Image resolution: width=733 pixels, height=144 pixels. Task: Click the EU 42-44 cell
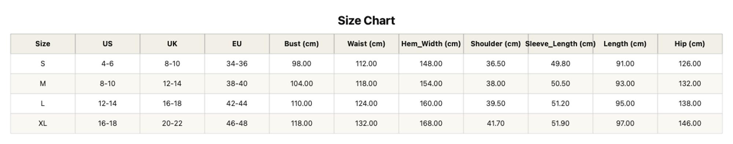point(237,104)
